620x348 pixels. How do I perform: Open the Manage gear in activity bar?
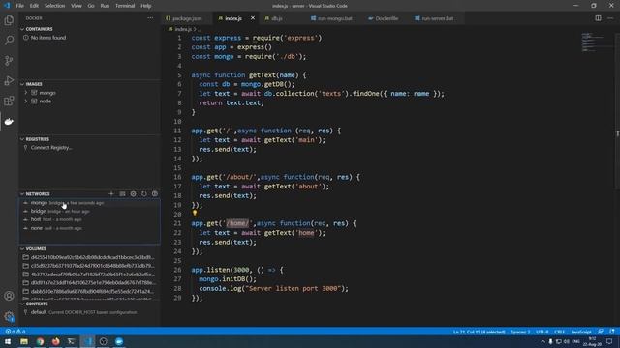(x=9, y=316)
